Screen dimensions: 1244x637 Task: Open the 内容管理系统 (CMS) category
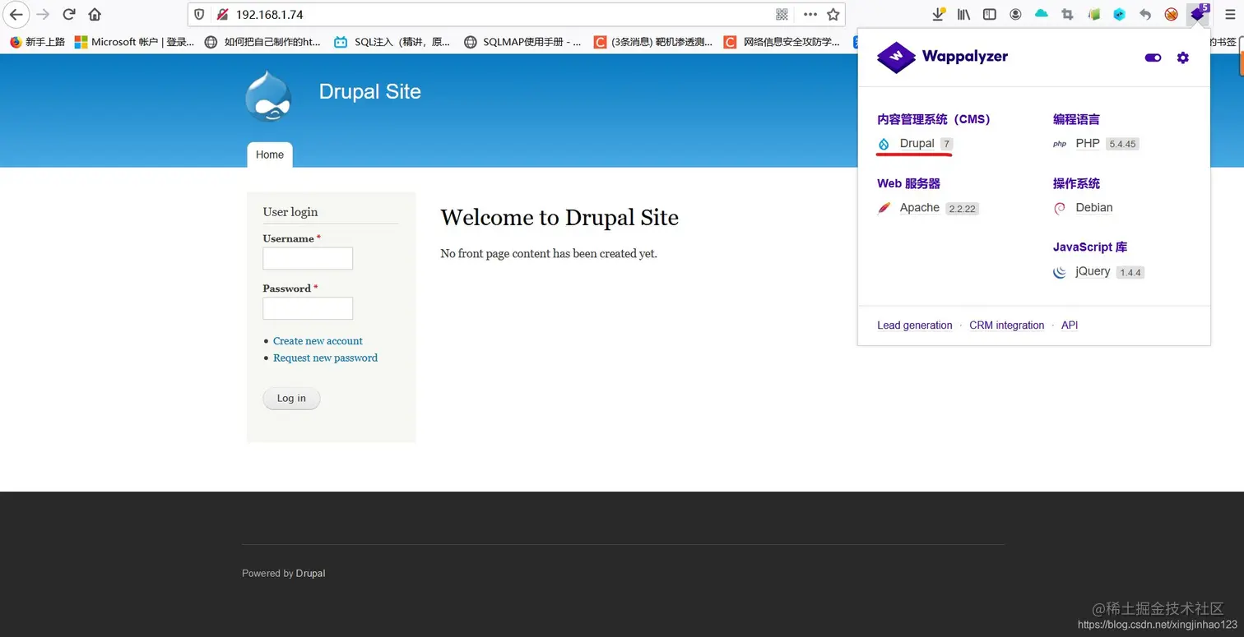click(934, 119)
